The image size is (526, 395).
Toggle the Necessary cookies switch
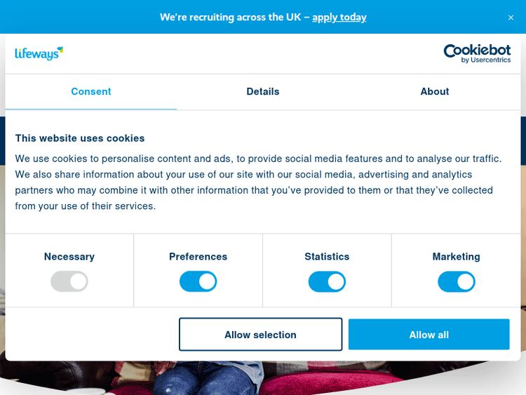[69, 282]
